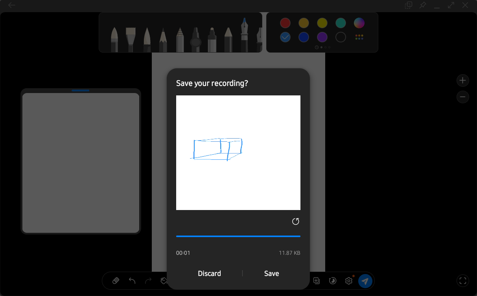
Task: Zoom in with the plus button
Action: point(462,80)
